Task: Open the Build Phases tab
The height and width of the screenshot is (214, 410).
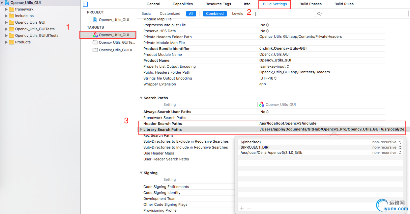Action: coord(310,4)
